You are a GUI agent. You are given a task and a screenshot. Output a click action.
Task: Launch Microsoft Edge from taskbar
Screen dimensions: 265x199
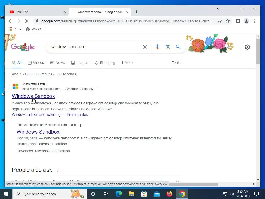pyautogui.click(x=119, y=194)
